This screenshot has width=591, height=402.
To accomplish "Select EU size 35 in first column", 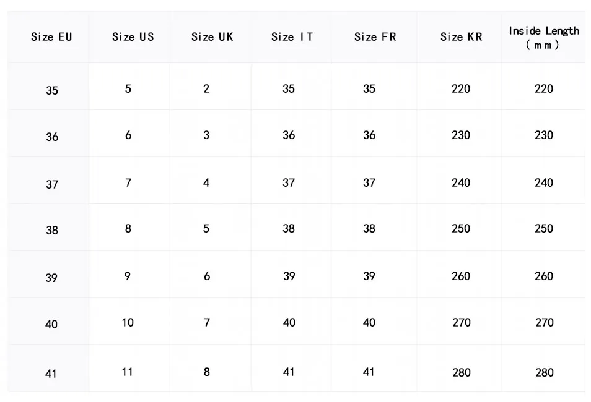I will (x=52, y=90).
